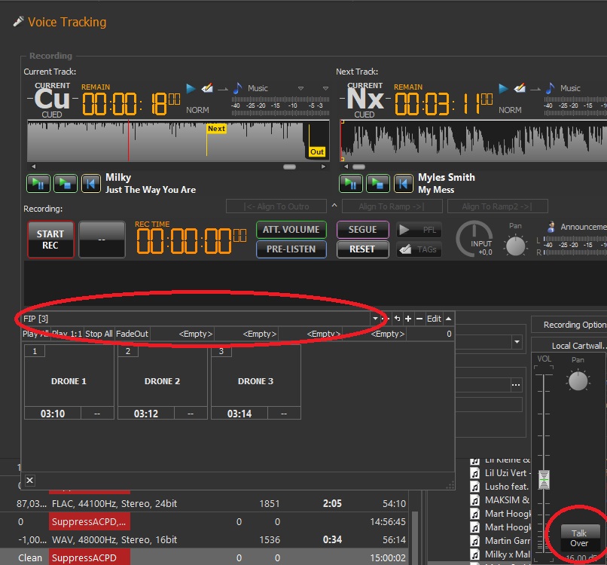This screenshot has height=565, width=607.
Task: Click the next track waveform scrollbar left arrow
Action: 346,166
